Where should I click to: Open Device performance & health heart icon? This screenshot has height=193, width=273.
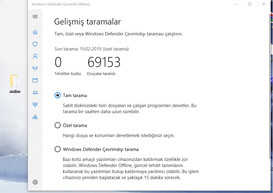coord(35,104)
